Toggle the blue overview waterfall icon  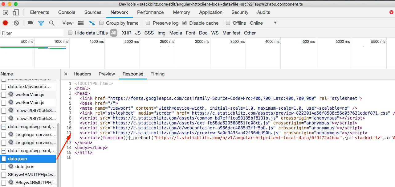(x=92, y=23)
